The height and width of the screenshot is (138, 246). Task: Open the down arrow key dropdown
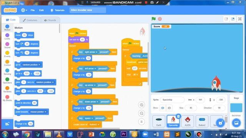pyautogui.click(x=91, y=102)
